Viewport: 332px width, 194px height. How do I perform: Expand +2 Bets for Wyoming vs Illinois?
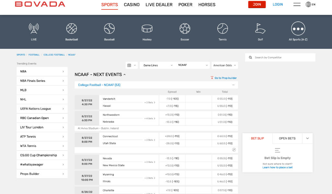[150, 178]
